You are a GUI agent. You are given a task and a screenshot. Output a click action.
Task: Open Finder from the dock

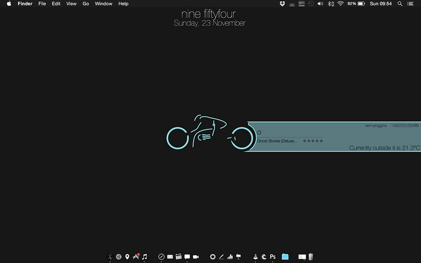pyautogui.click(x=110, y=257)
